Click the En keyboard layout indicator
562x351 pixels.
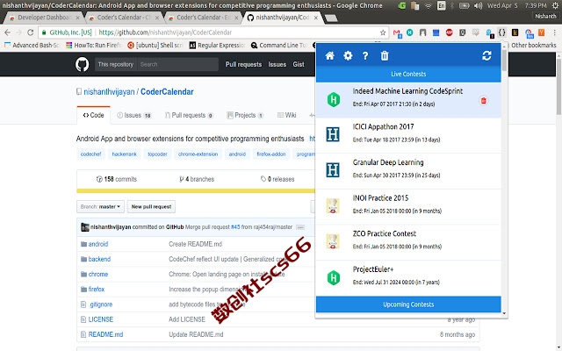pos(441,6)
